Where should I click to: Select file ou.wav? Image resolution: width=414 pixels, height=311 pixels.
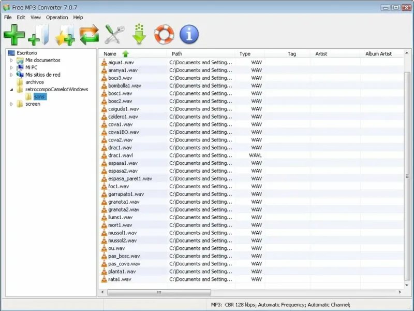tap(116, 248)
